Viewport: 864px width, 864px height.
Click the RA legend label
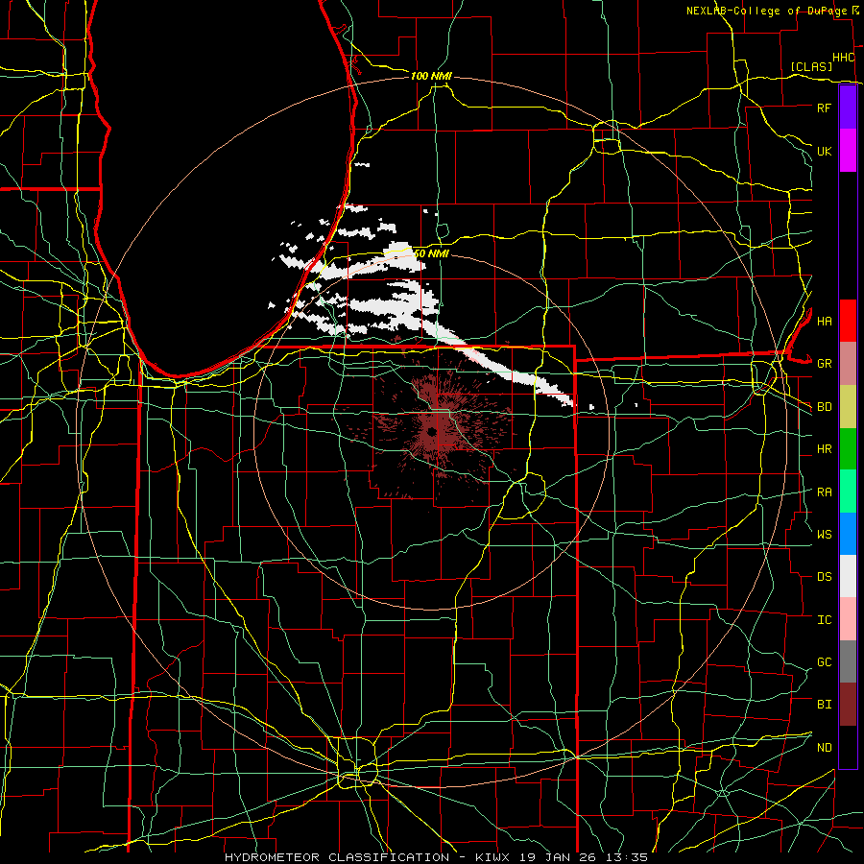tap(824, 492)
